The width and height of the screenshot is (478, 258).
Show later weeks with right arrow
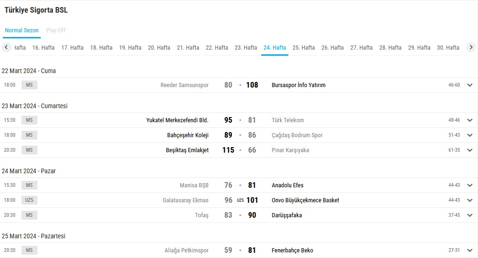tap(471, 47)
